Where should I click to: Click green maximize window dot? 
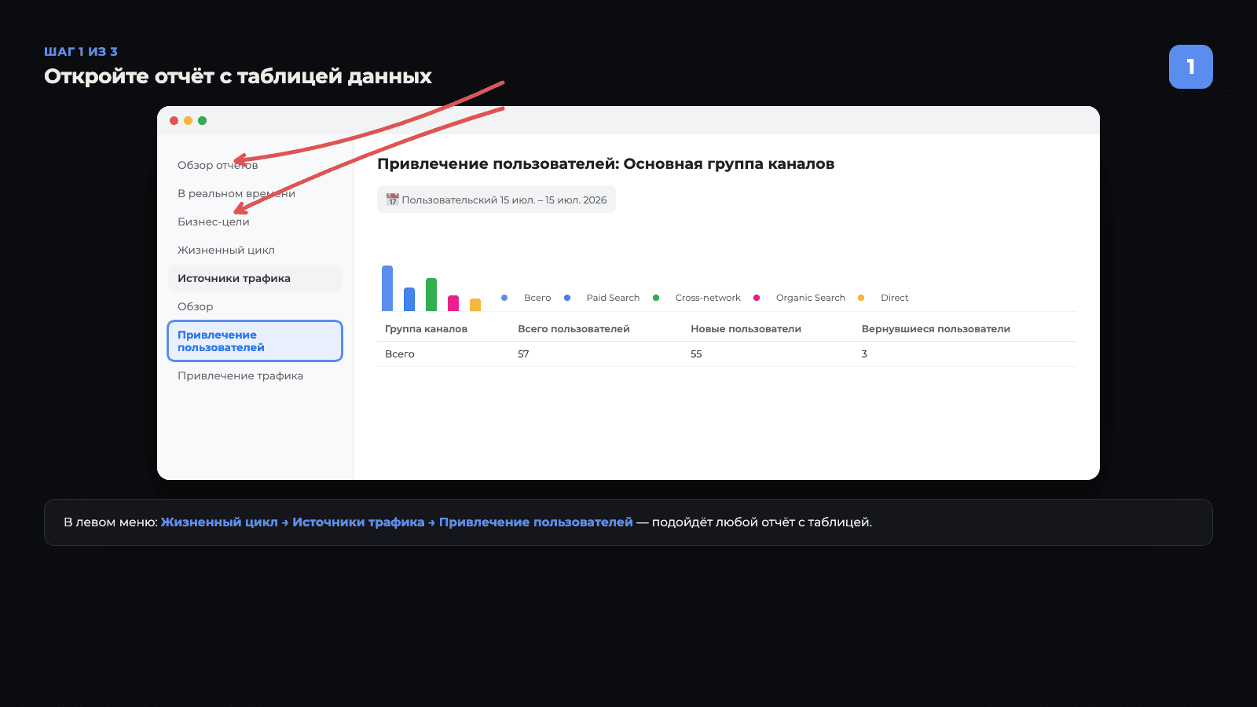coord(202,120)
